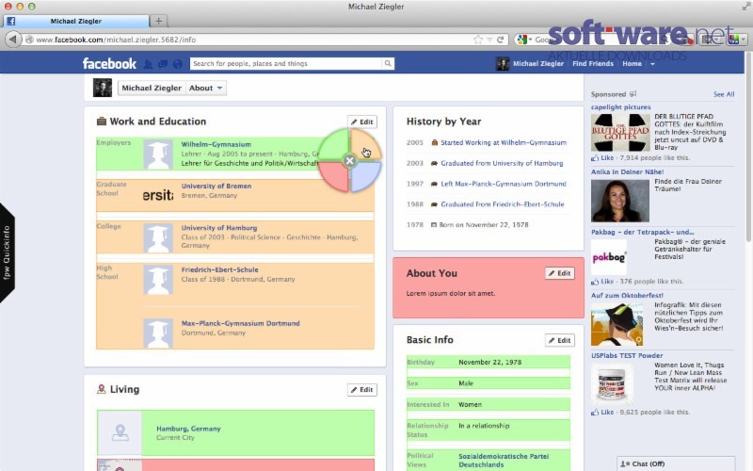Select the orange quadrant of color wheel

[365, 144]
